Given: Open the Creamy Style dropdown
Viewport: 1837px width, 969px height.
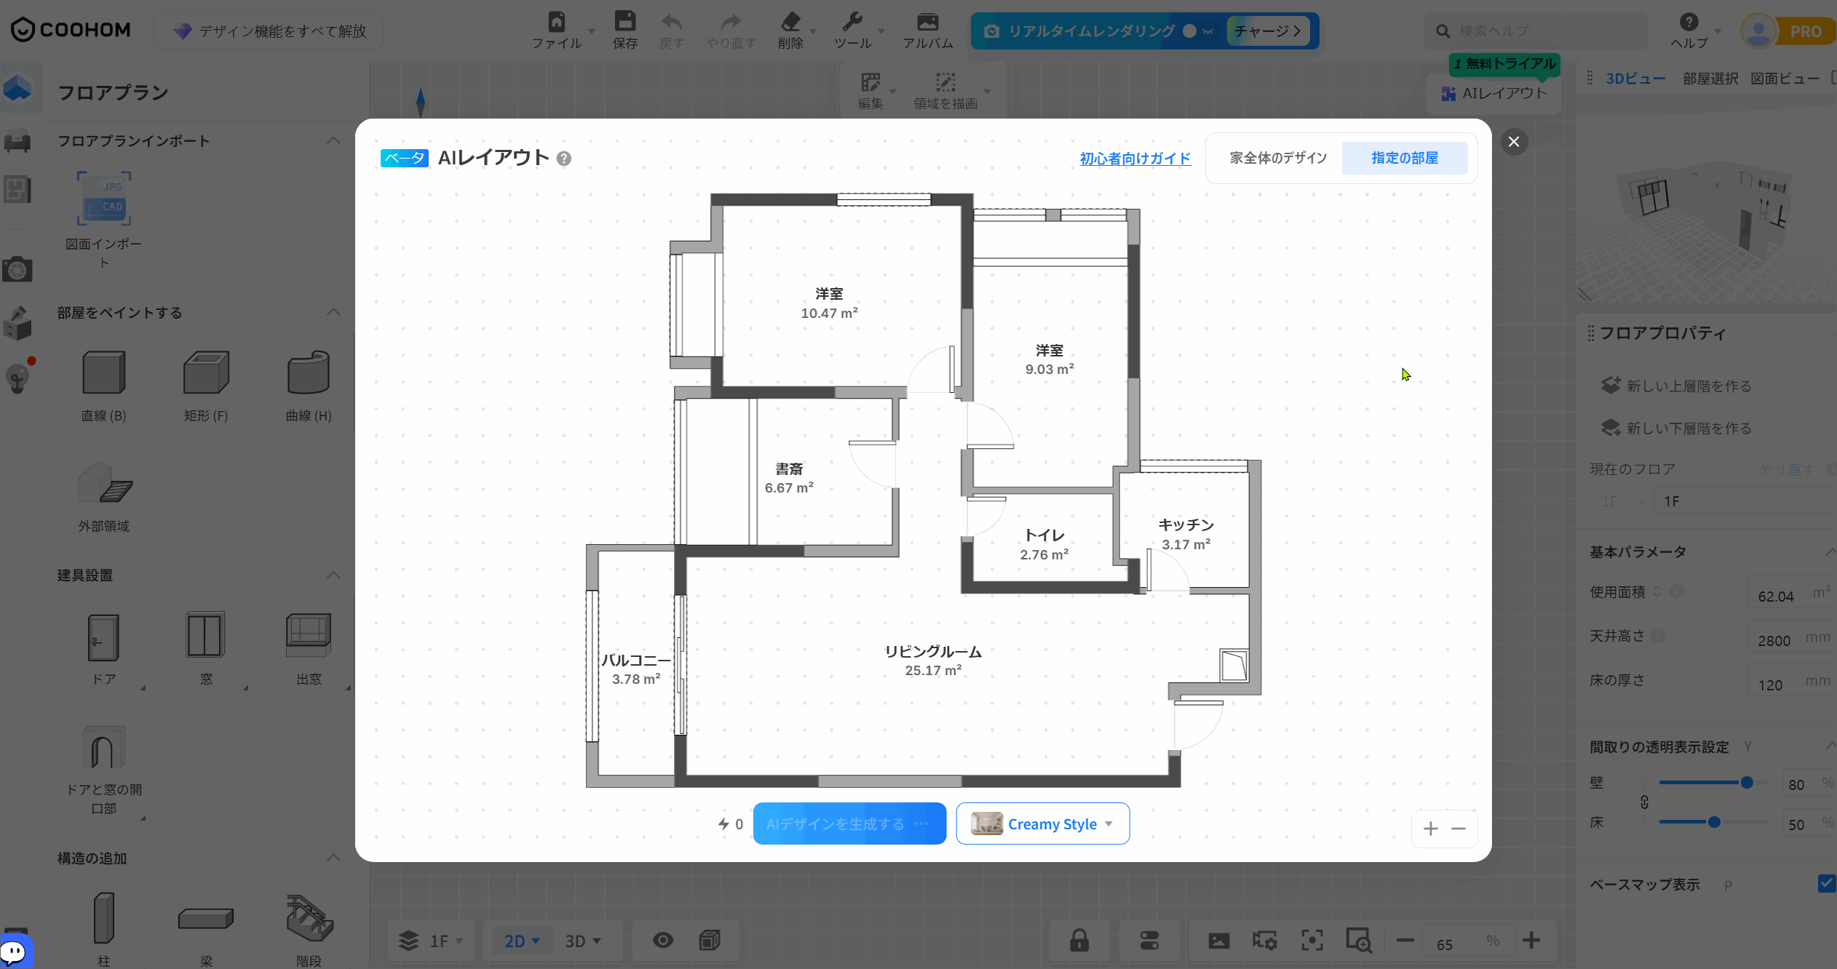Looking at the screenshot, I should pos(1042,824).
